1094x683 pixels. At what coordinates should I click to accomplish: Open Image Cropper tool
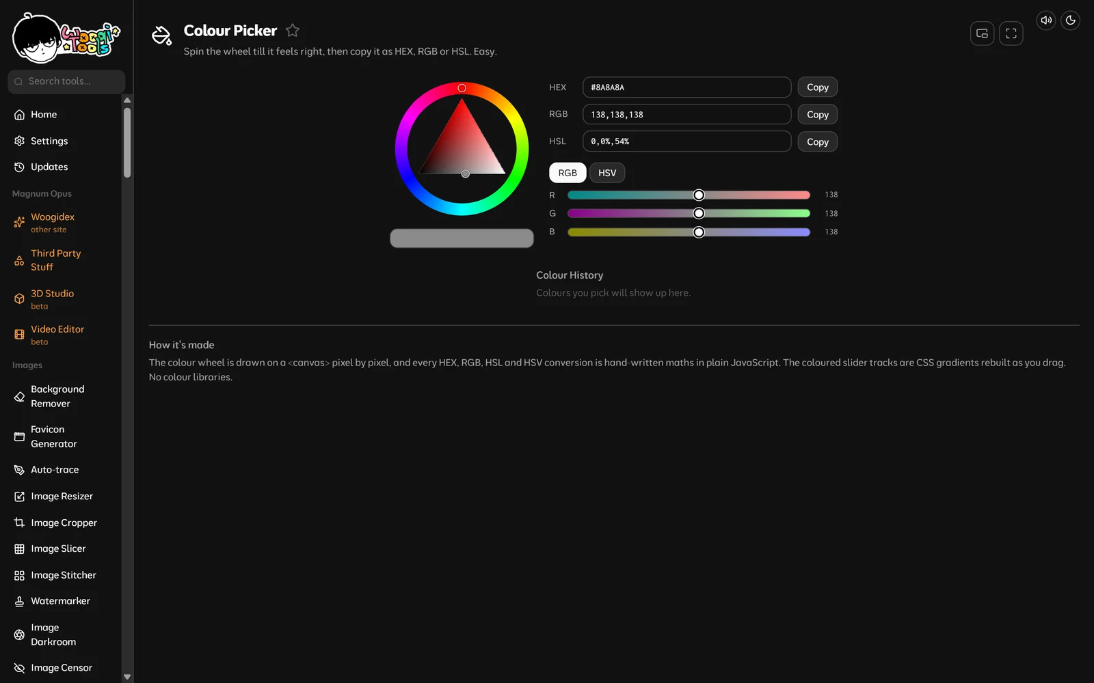coord(64,522)
